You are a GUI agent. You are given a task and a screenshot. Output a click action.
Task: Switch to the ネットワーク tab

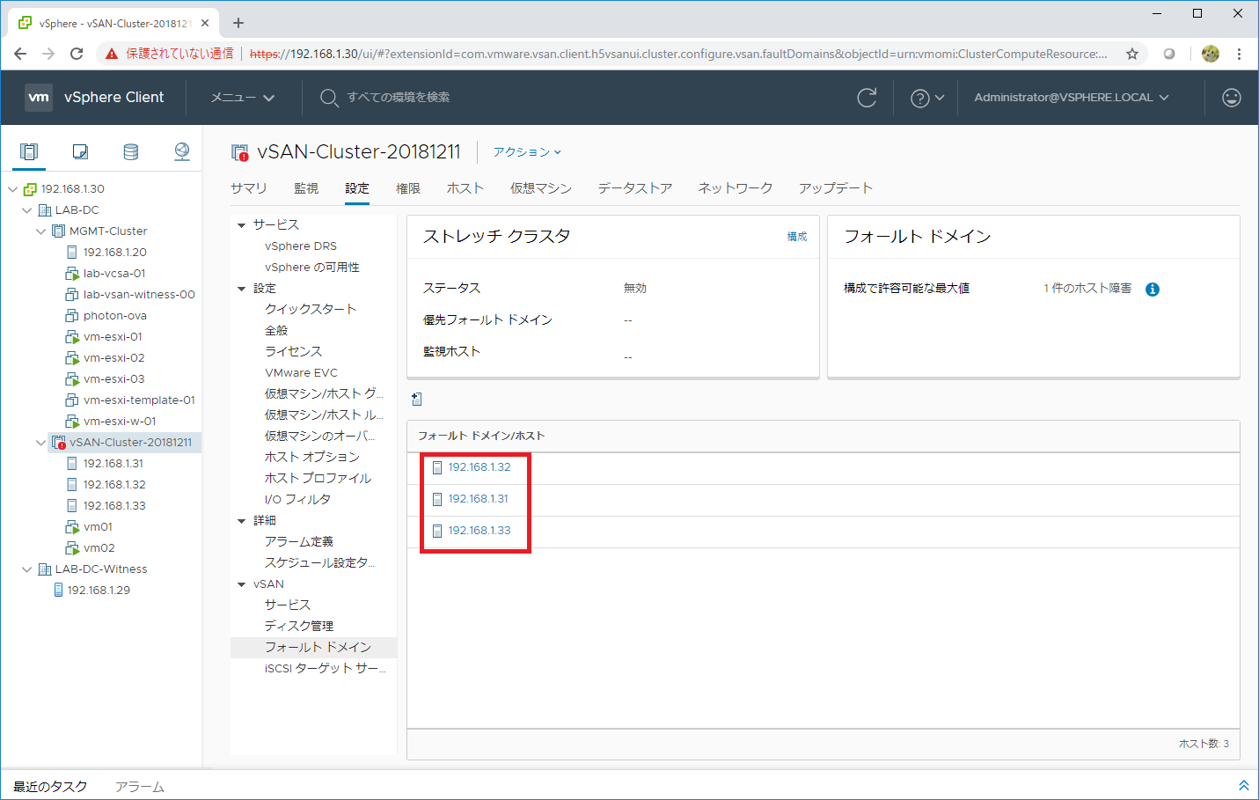click(x=736, y=188)
